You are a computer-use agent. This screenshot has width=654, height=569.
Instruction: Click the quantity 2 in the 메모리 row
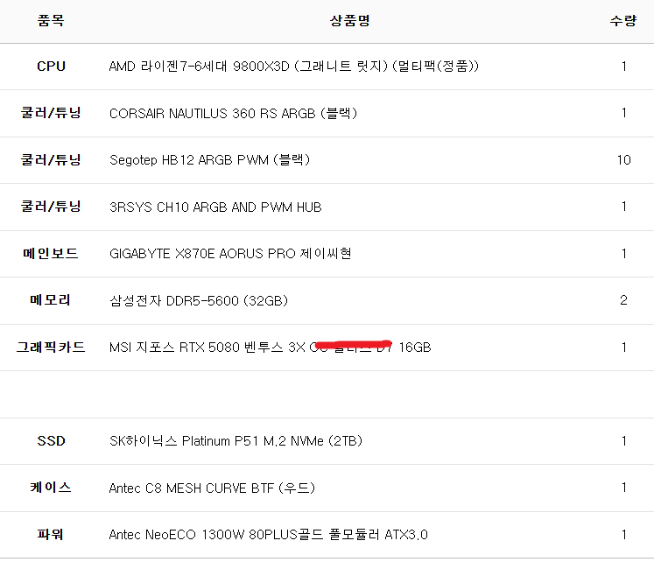(623, 300)
